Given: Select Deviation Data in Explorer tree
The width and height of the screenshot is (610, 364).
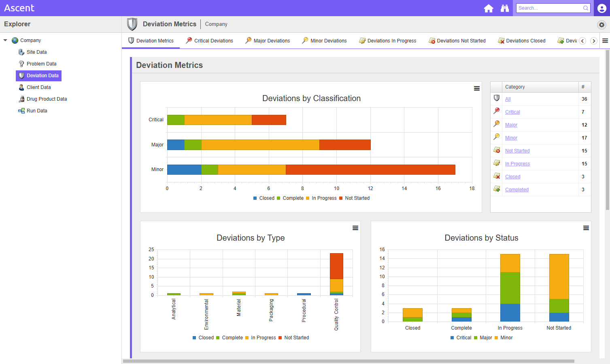Looking at the screenshot, I should click(39, 76).
